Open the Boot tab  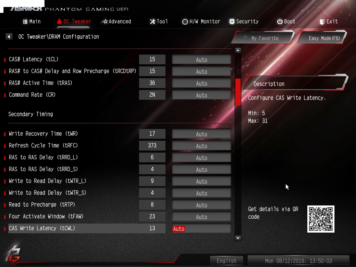tap(286, 22)
